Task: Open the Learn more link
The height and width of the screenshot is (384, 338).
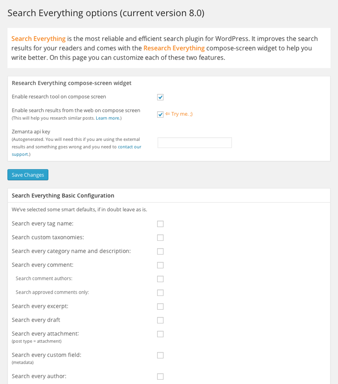Action: click(108, 118)
